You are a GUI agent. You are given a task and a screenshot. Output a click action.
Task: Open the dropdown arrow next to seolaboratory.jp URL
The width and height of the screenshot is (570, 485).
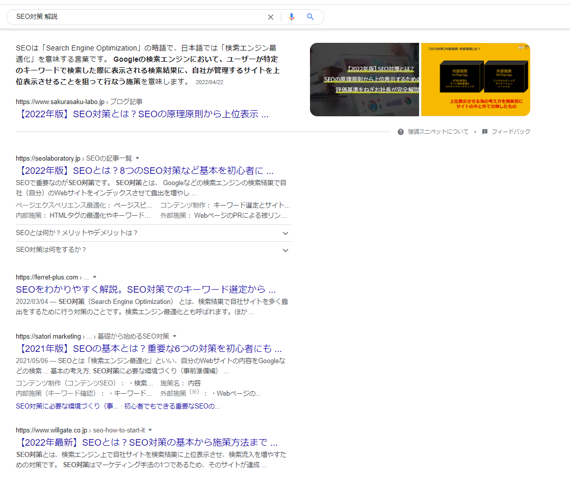coord(137,158)
